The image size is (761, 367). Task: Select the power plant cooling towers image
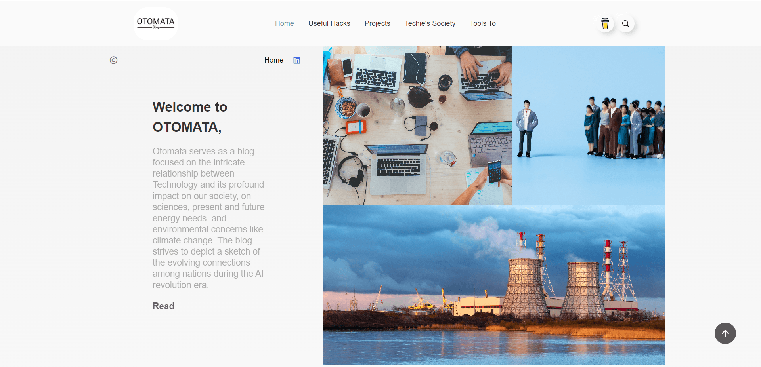(494, 285)
